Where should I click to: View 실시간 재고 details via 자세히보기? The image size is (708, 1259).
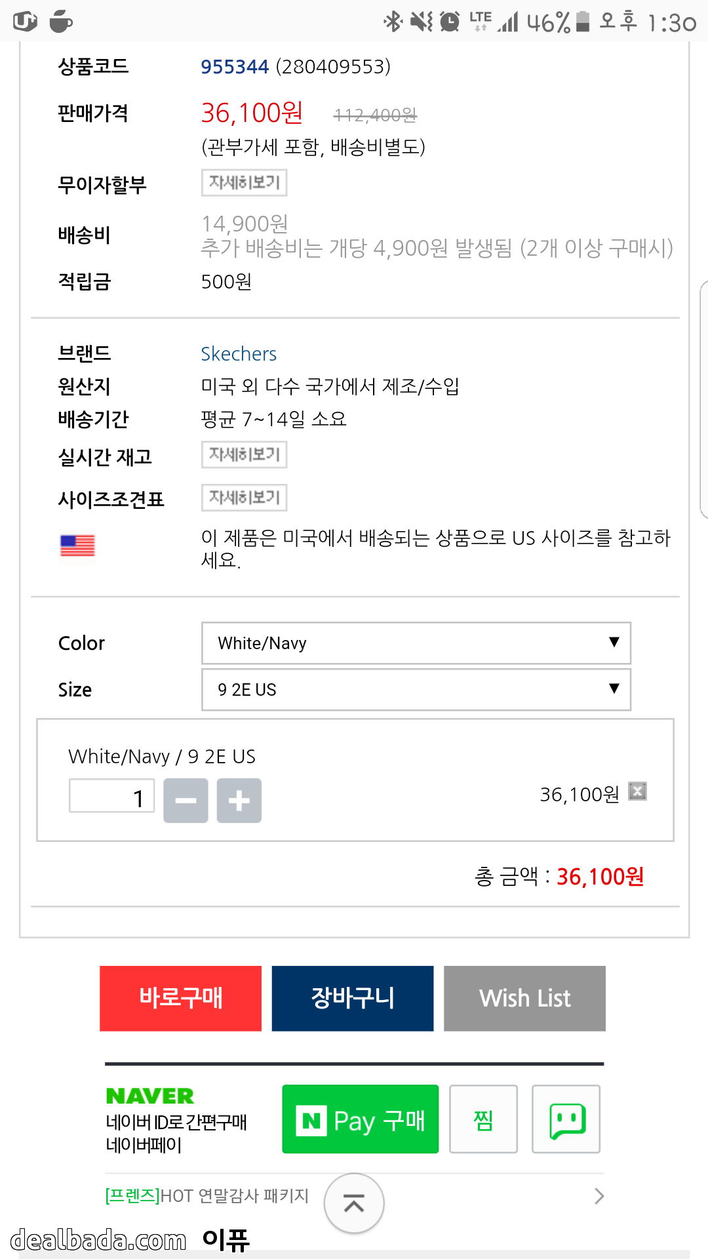pos(244,454)
